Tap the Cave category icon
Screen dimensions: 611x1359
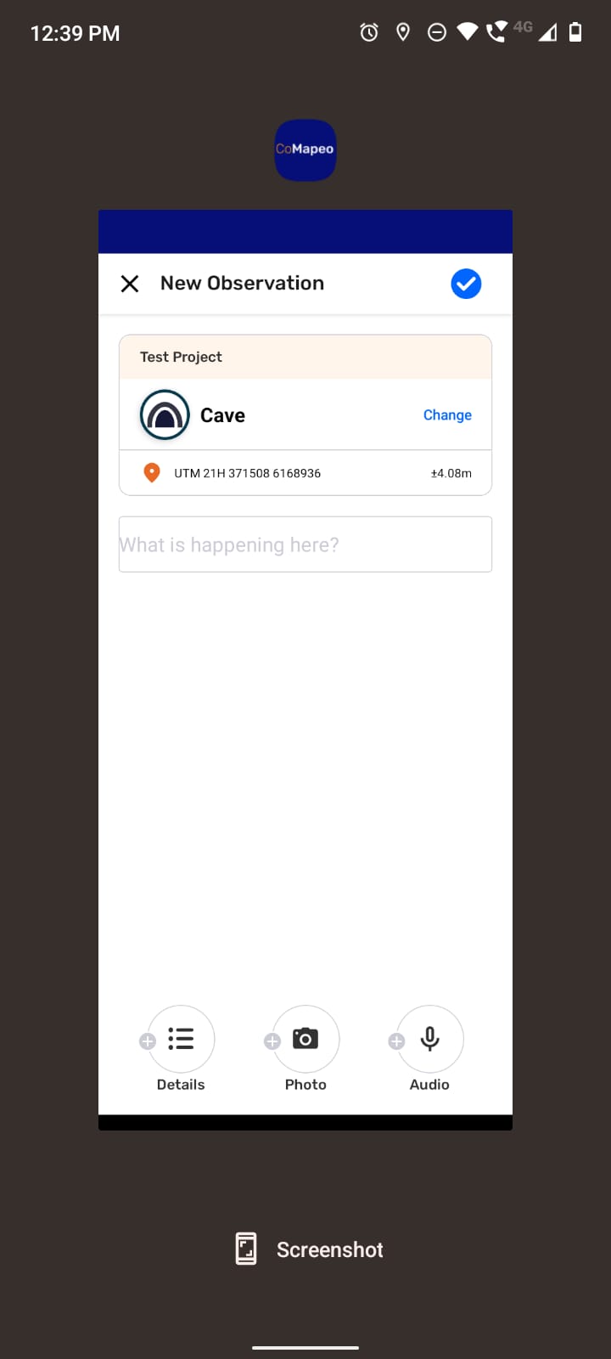165,414
